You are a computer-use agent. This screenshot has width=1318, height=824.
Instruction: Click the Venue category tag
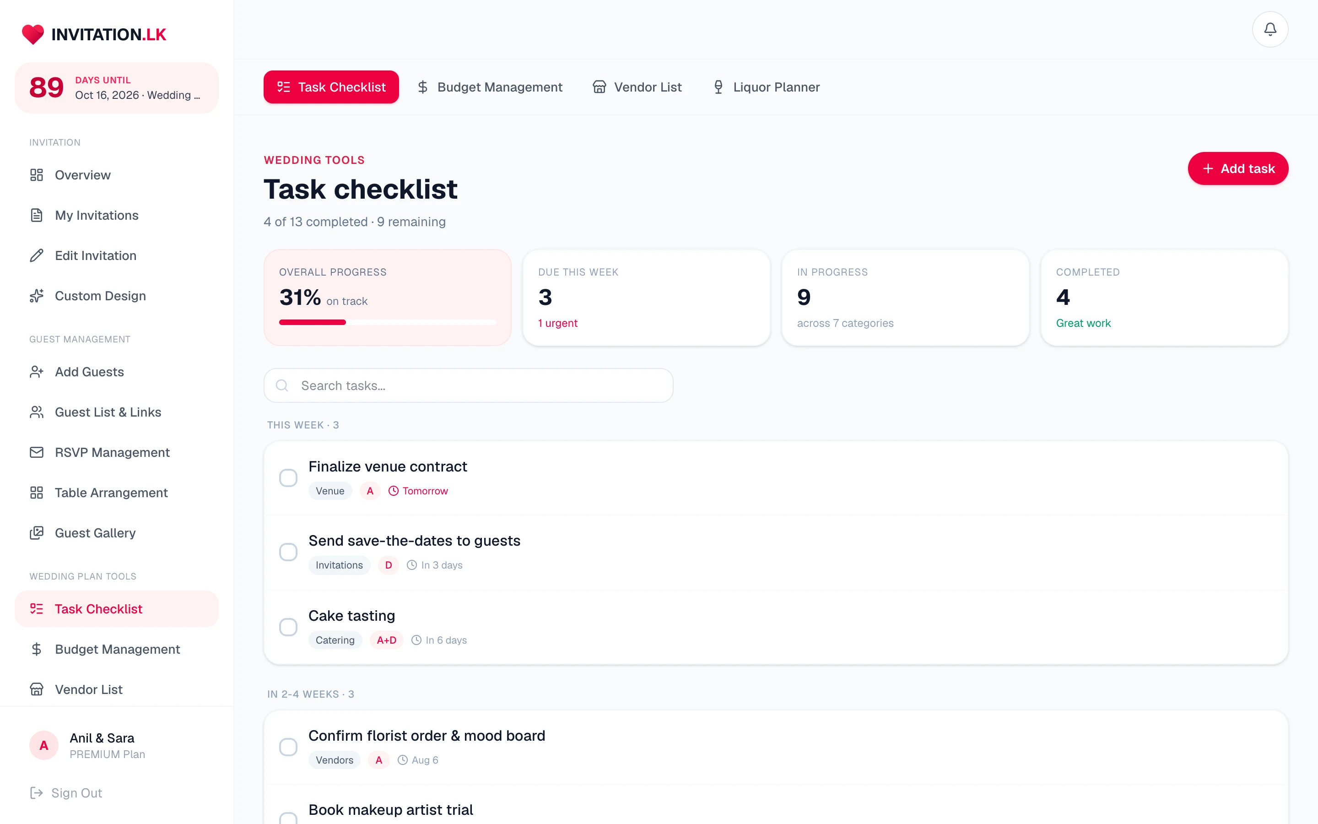pos(330,491)
